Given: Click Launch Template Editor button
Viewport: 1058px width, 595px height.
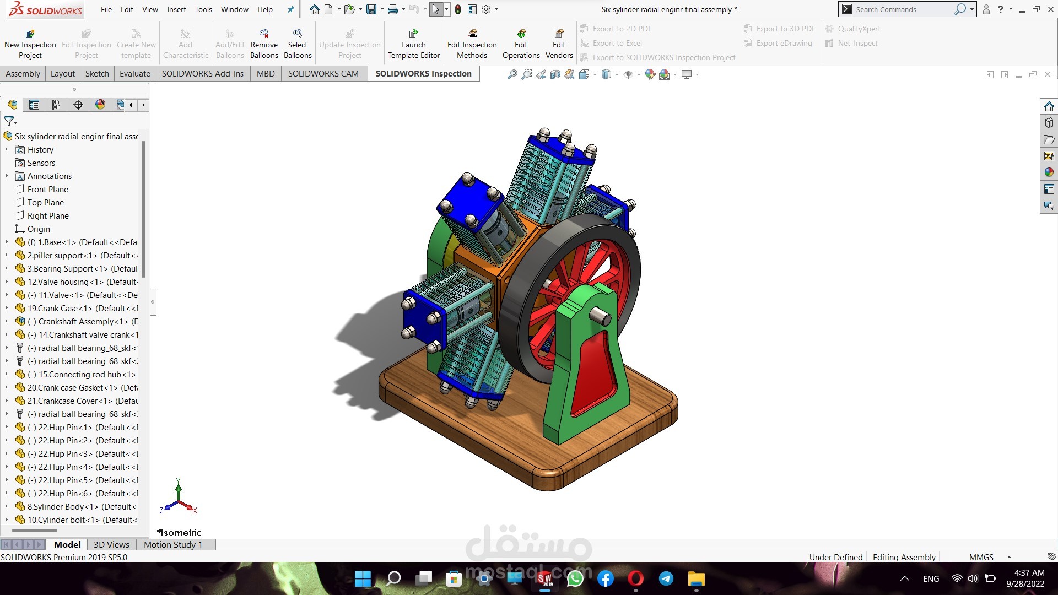Looking at the screenshot, I should pos(413,44).
